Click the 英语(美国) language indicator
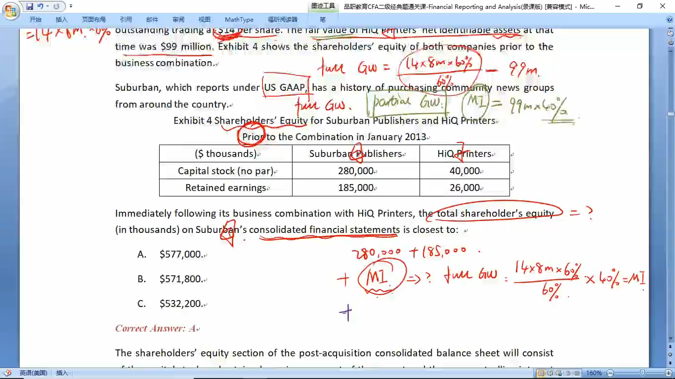This screenshot has height=379, width=675. click(33, 373)
